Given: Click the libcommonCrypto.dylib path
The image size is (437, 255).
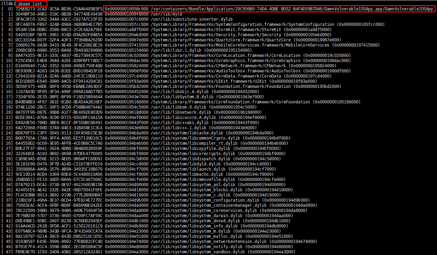Looking at the screenshot, I should [x=195, y=138].
